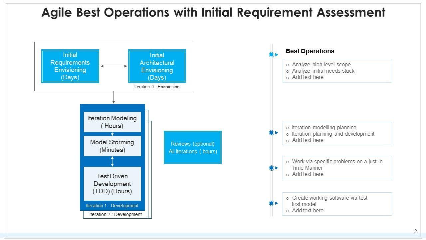Click the double-headed arrow below 'Model Storming'
Screen dimensions: 426x240
click(x=112, y=161)
